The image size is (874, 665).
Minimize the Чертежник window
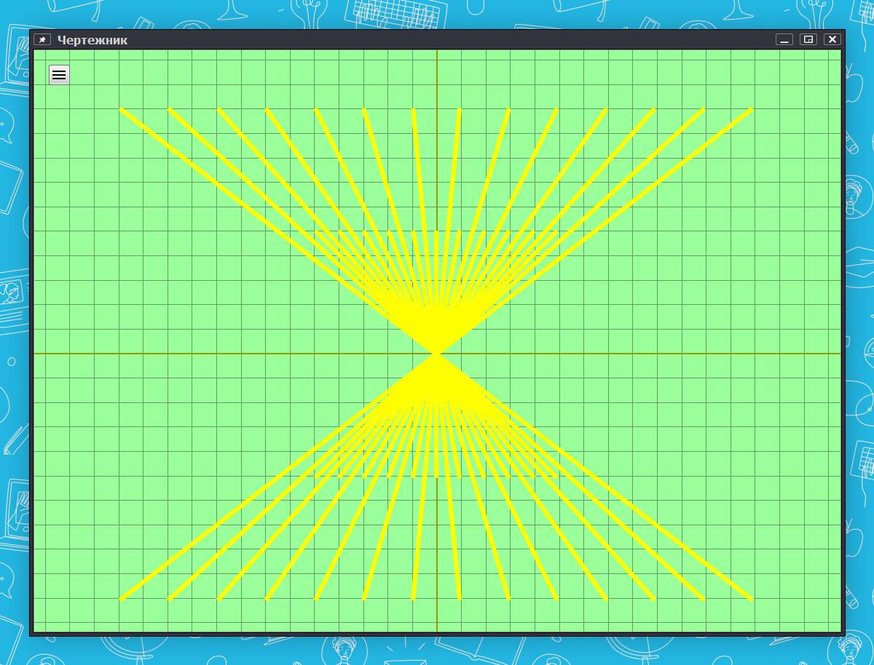[784, 39]
